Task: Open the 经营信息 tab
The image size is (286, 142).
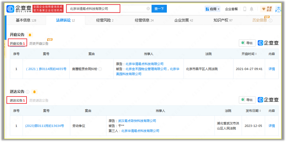Action: pyautogui.click(x=144, y=20)
